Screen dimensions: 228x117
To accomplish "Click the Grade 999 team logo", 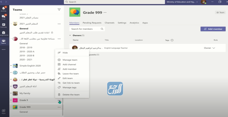I will coord(75,12).
